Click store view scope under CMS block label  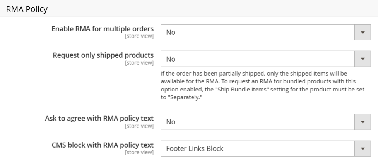tap(139, 152)
